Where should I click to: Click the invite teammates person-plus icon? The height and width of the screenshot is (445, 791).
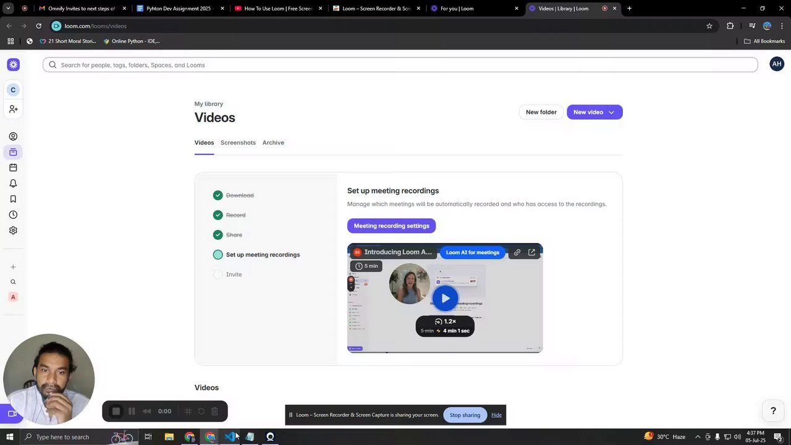[13, 109]
